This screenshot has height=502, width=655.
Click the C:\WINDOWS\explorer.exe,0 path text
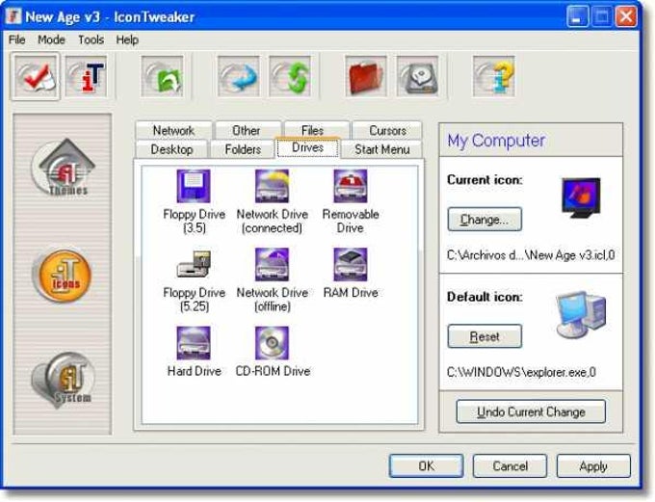click(521, 372)
